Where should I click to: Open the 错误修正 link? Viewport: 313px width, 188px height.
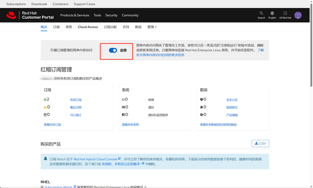click(x=232, y=107)
